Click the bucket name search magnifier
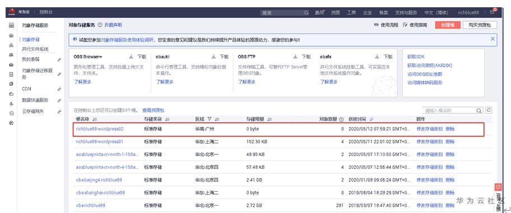The image size is (511, 213). (479, 111)
